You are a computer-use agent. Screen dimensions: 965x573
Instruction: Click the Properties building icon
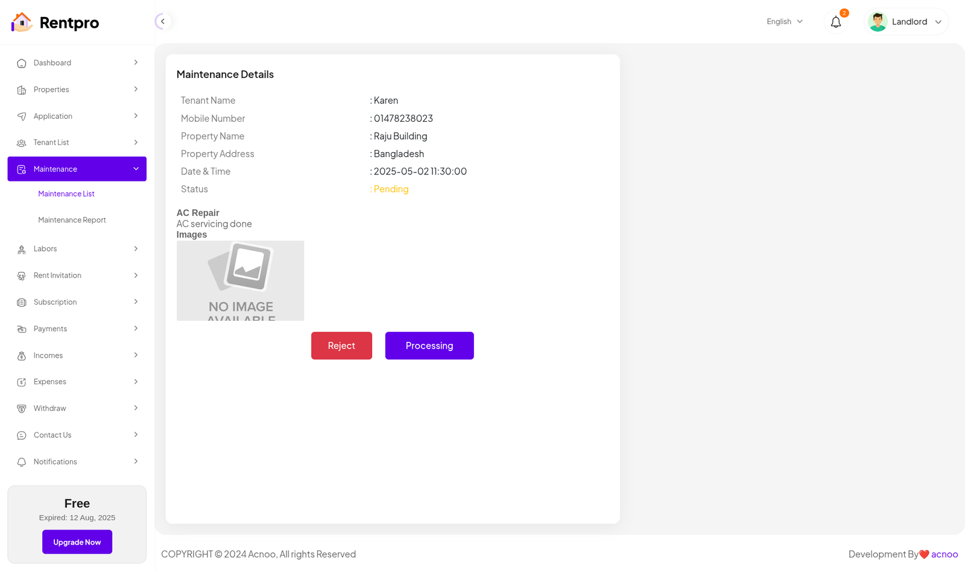coord(22,90)
